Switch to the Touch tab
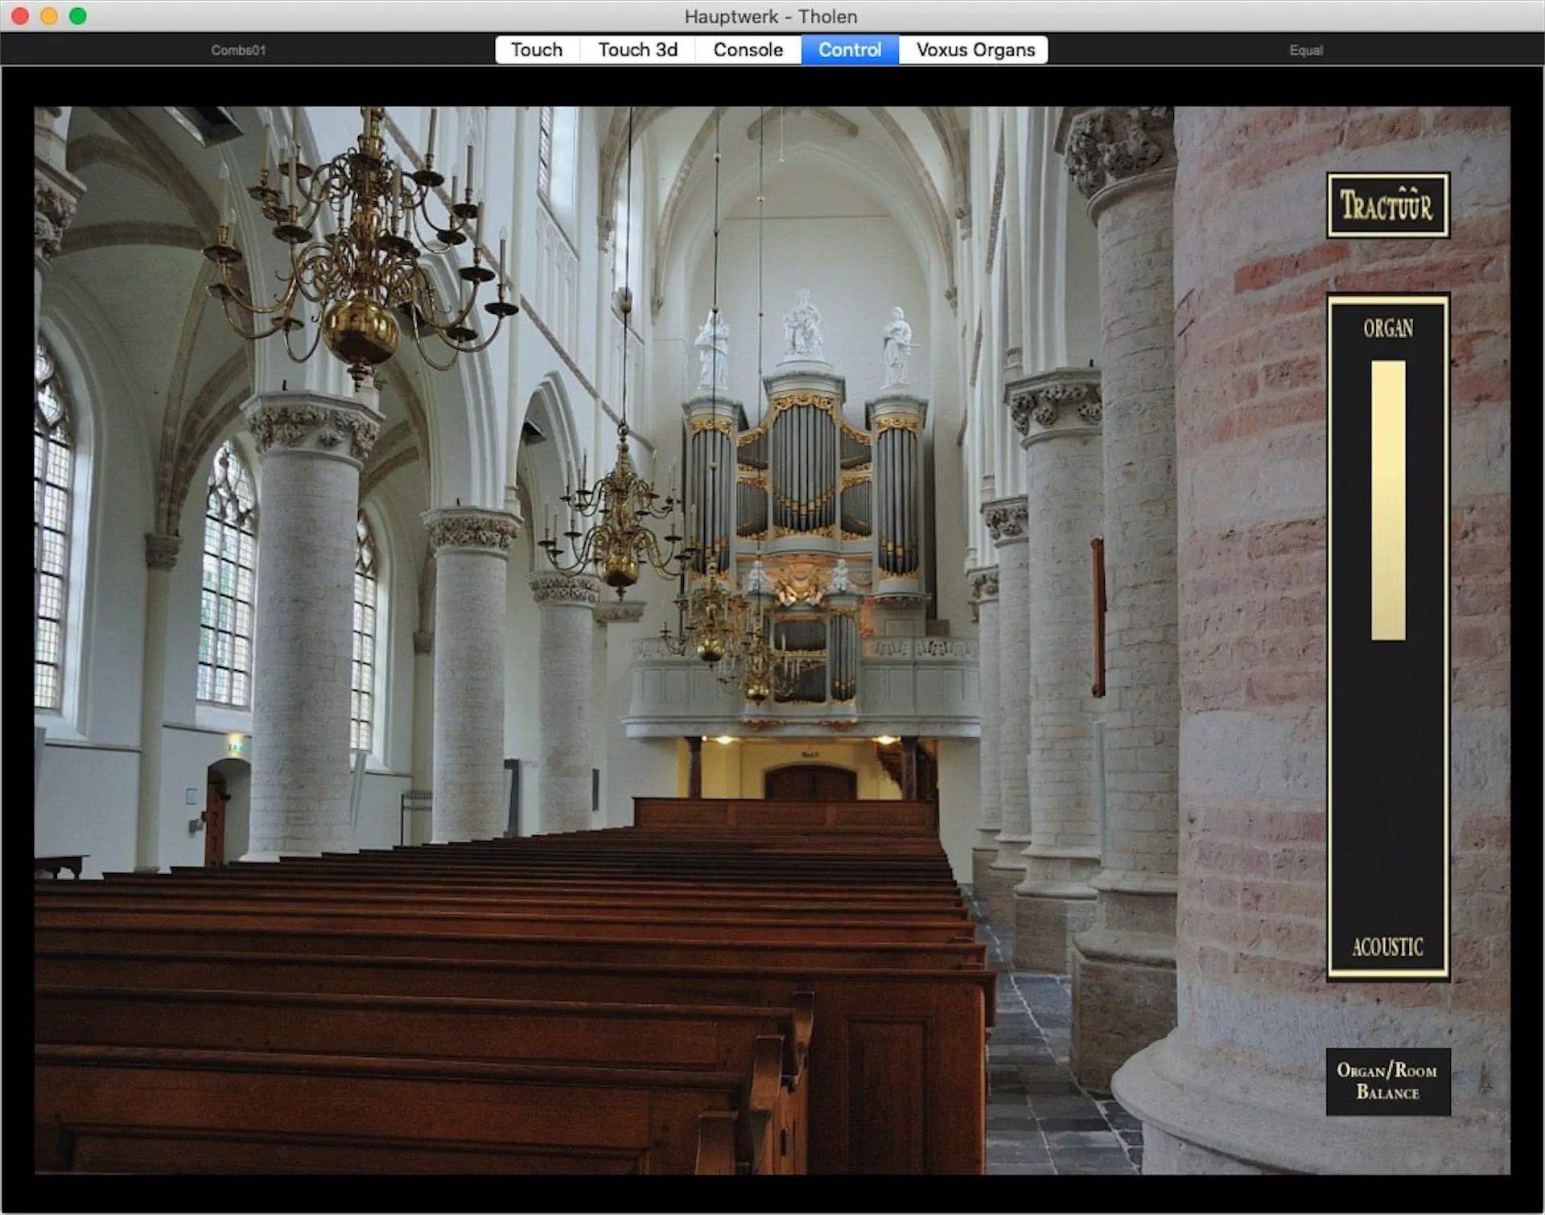Viewport: 1545px width, 1215px height. [536, 50]
